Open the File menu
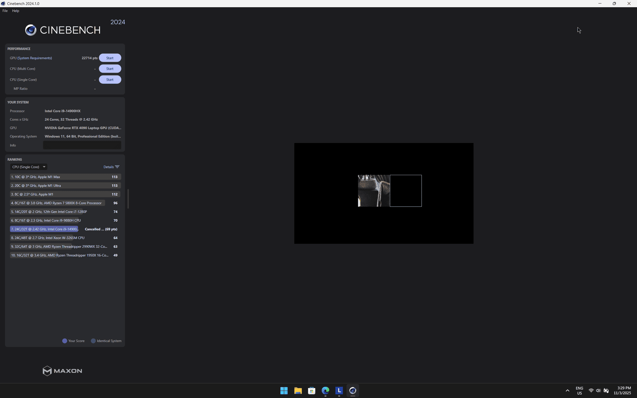 [x=5, y=11]
